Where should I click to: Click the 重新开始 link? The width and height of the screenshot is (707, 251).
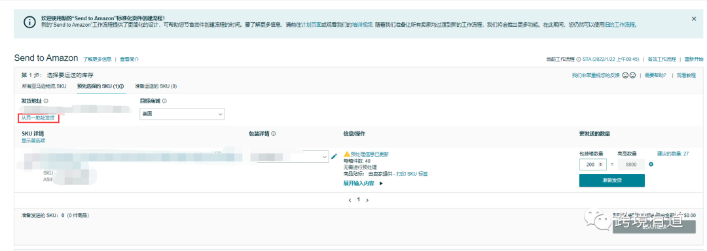coord(693,59)
